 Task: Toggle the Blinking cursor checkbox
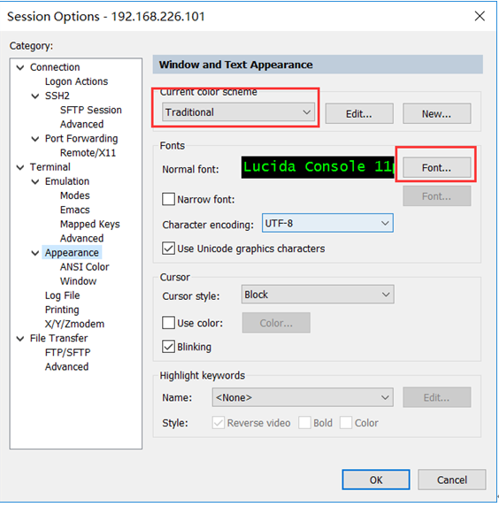pos(168,346)
